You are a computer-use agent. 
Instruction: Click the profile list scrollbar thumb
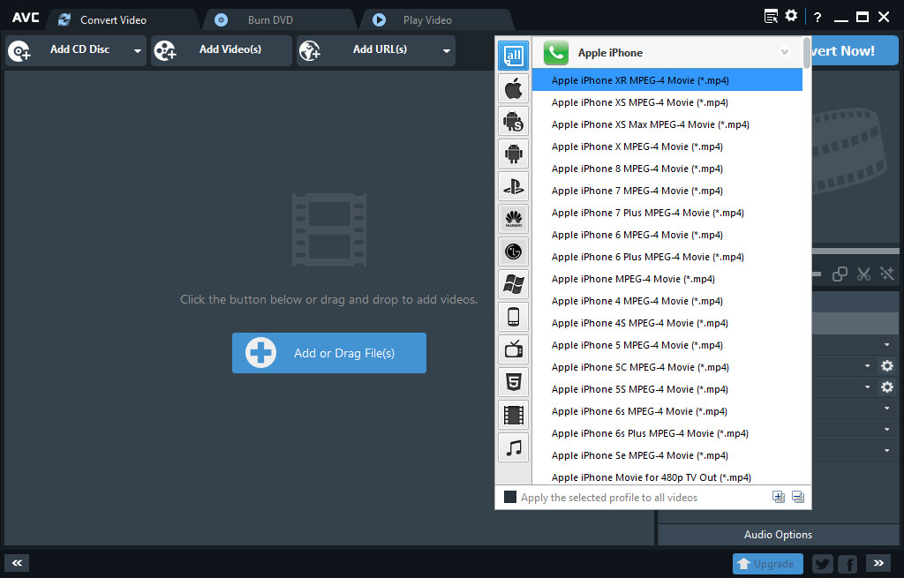[x=807, y=53]
